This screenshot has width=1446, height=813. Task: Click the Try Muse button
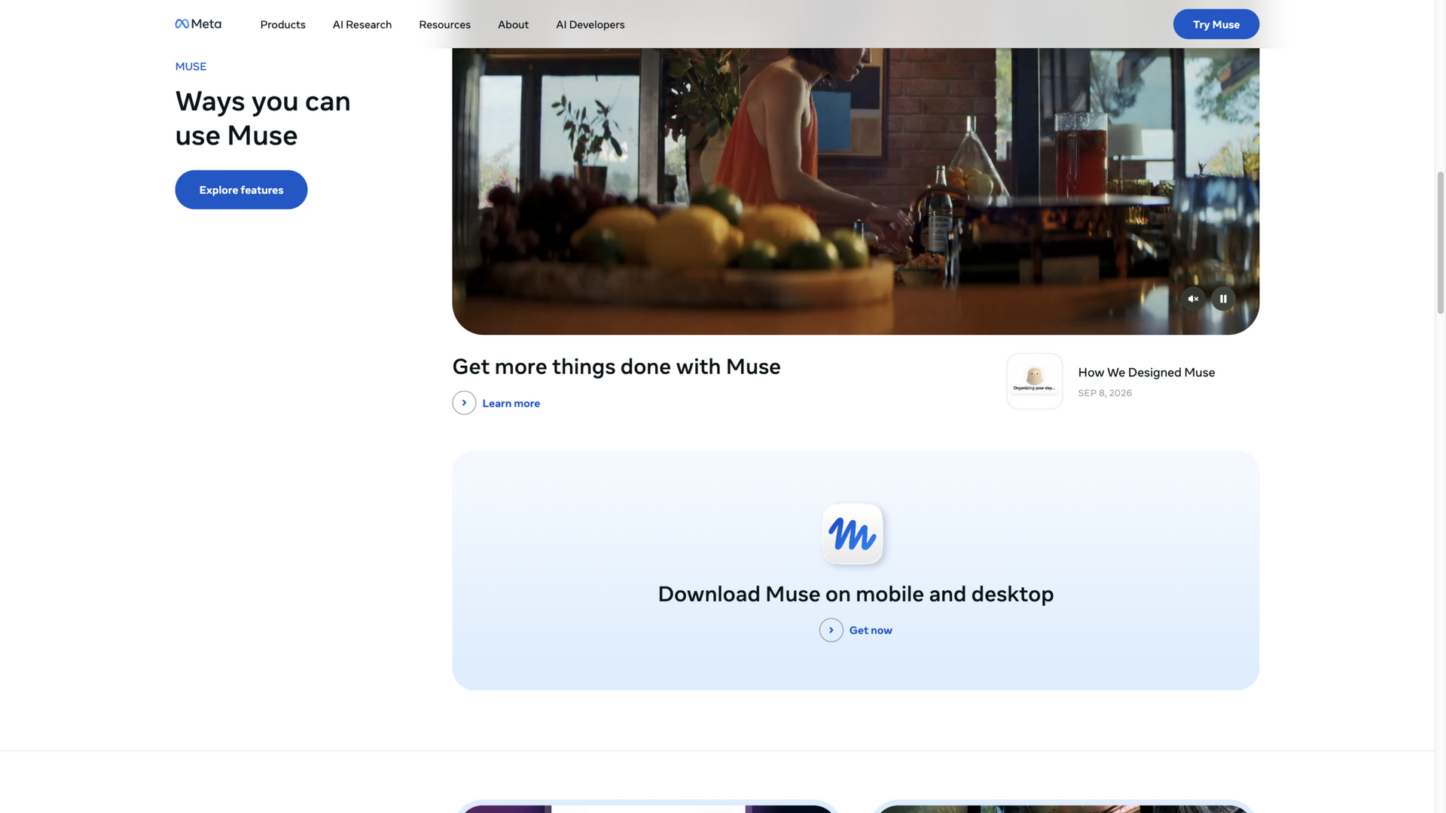point(1216,24)
